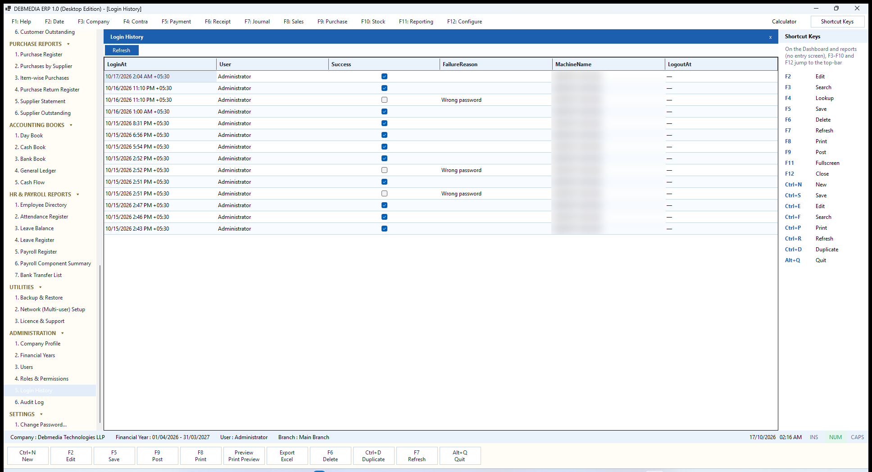The image size is (872, 472).
Task: Open the F11: Reporting menu
Action: pyautogui.click(x=416, y=22)
